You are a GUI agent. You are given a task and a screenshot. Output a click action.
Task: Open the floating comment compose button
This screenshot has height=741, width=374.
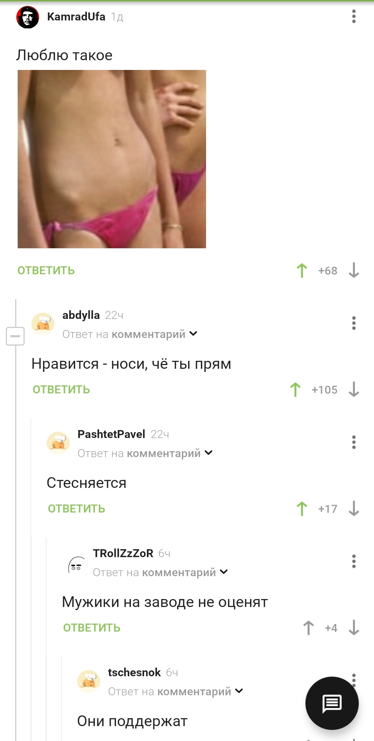[332, 703]
